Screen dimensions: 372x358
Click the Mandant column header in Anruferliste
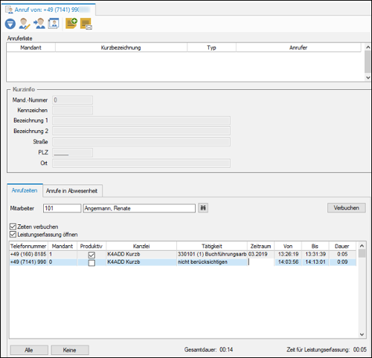[x=31, y=48]
